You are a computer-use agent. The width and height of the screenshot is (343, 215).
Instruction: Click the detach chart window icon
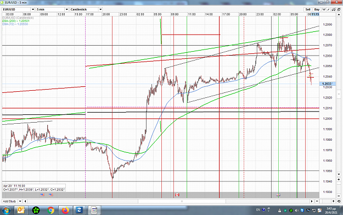(x=339, y=9)
